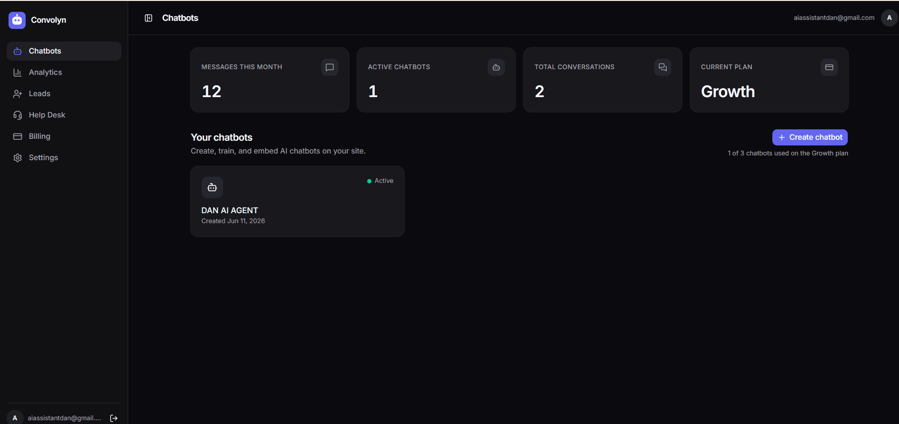Click the robot icon on DAN AI AGENT card
The height and width of the screenshot is (424, 899).
[212, 188]
